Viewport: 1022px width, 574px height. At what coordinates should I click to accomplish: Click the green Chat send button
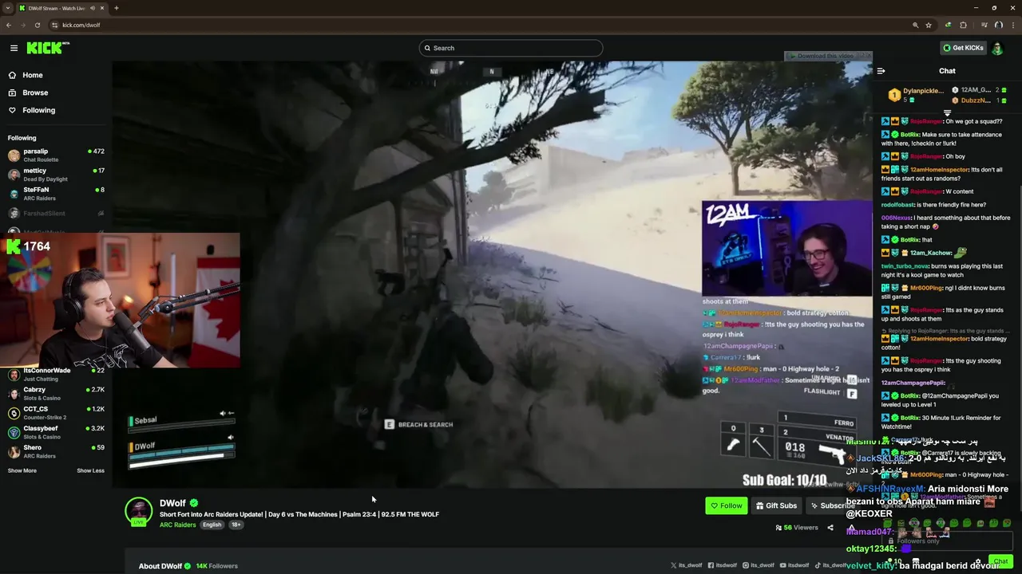[1000, 561]
